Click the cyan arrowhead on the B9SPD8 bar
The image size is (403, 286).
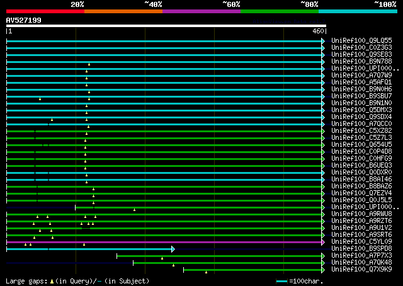click(173, 249)
